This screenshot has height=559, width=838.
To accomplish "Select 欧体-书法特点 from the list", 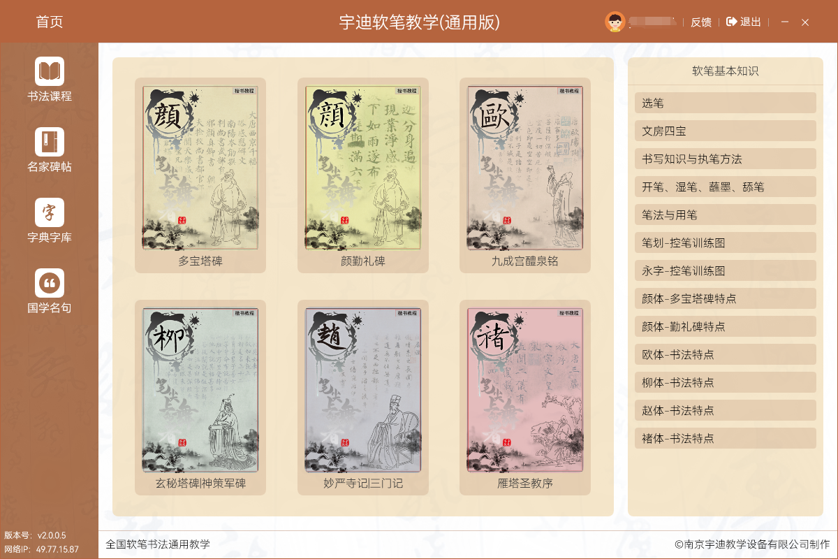I will (x=725, y=354).
